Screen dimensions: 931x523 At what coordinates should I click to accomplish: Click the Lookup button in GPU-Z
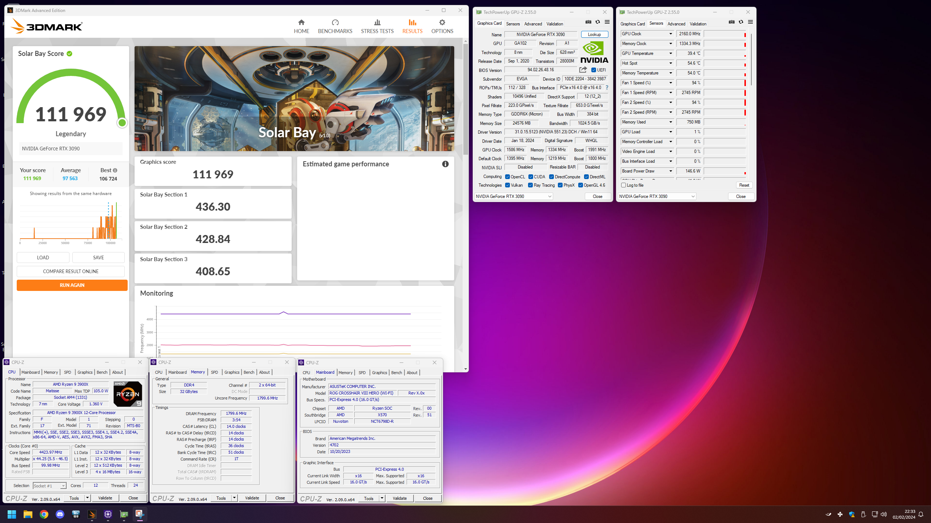595,35
